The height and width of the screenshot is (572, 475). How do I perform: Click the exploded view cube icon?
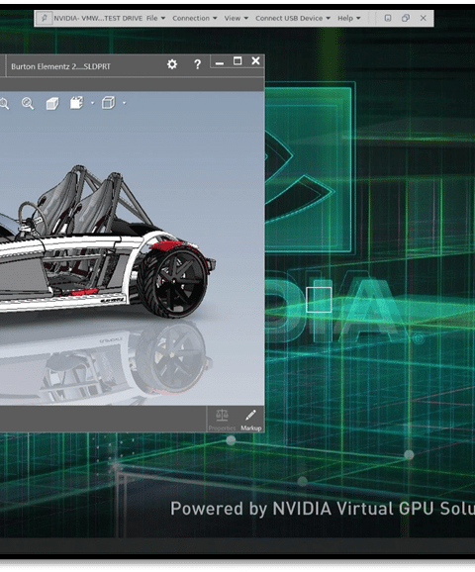tap(76, 103)
